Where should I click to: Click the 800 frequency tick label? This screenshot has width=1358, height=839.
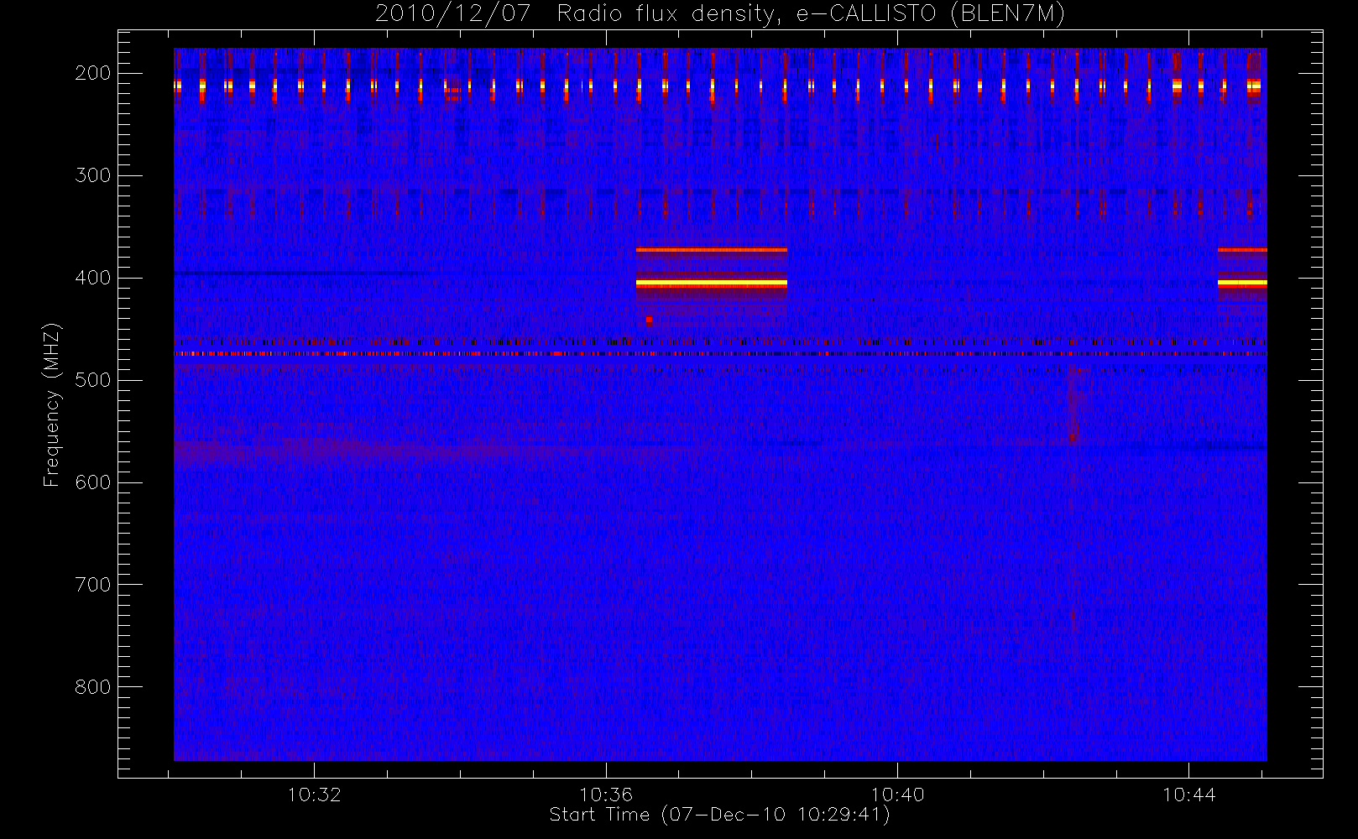[x=92, y=687]
